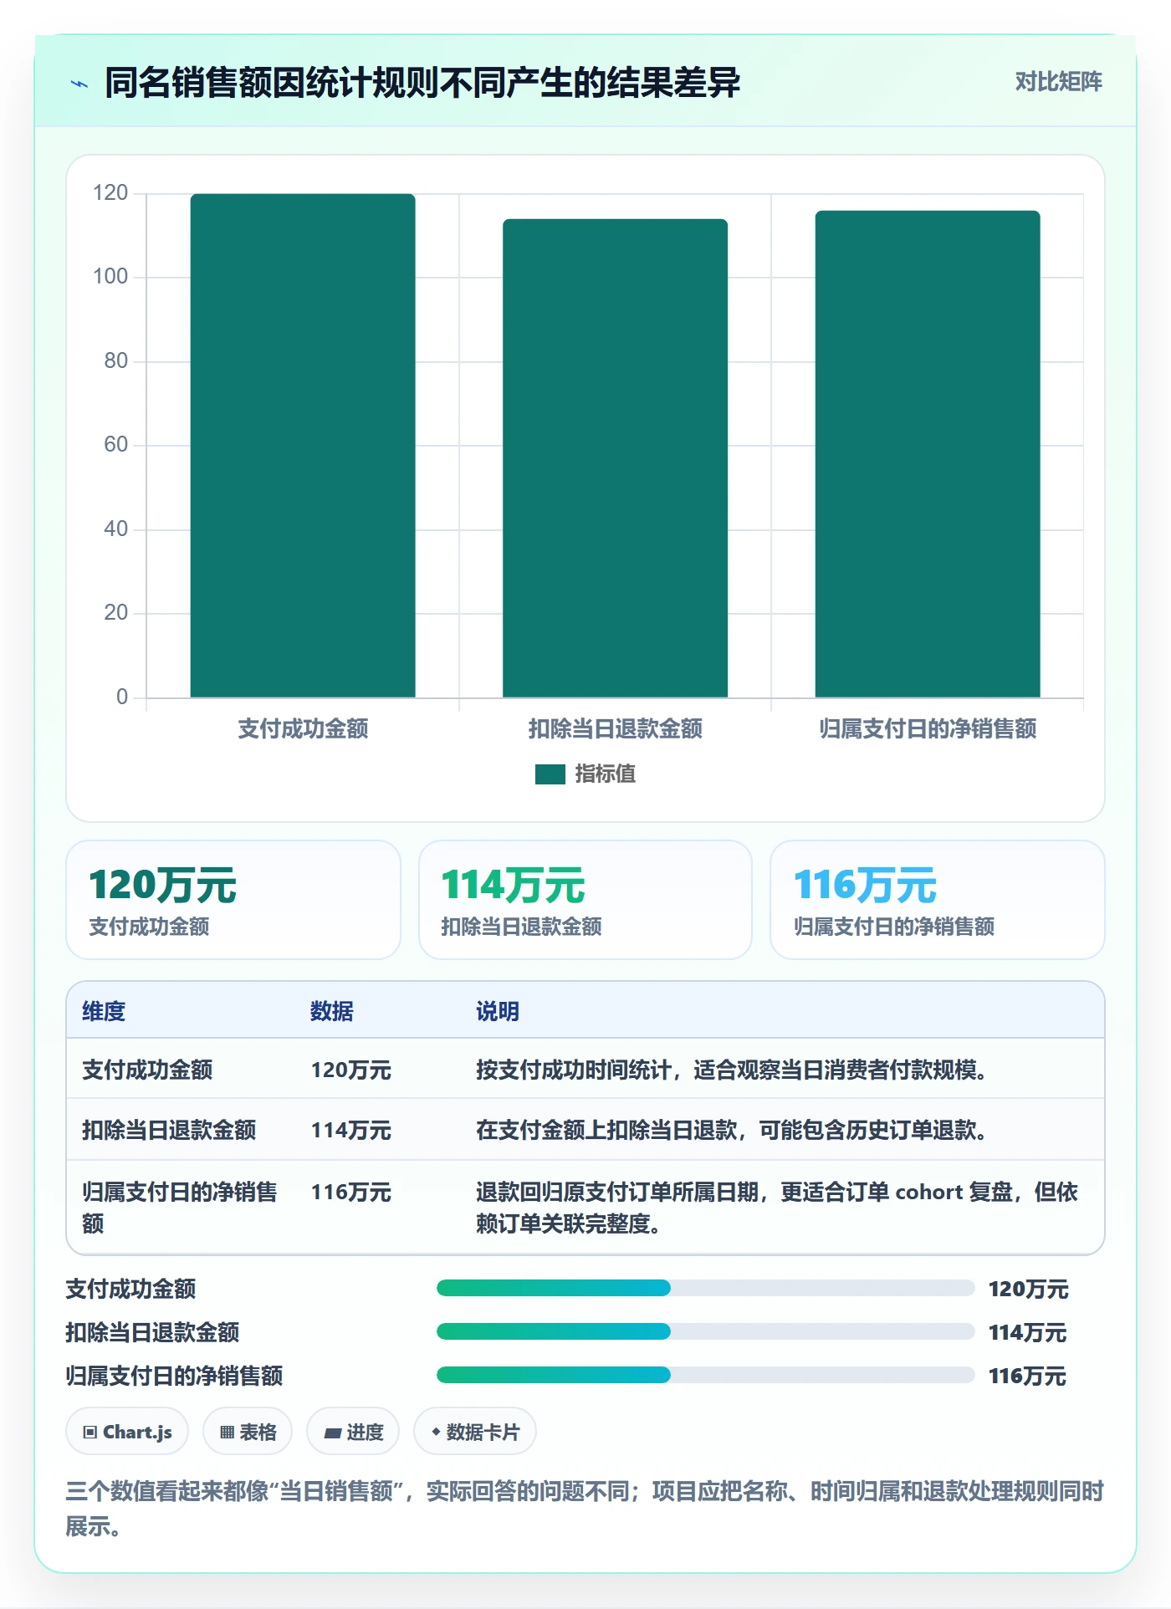Select table cell 114万元

pyautogui.click(x=351, y=1131)
